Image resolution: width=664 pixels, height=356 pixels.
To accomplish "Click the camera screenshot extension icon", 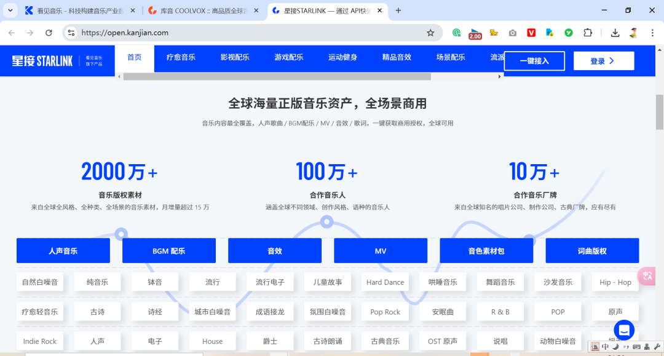I will click(512, 32).
